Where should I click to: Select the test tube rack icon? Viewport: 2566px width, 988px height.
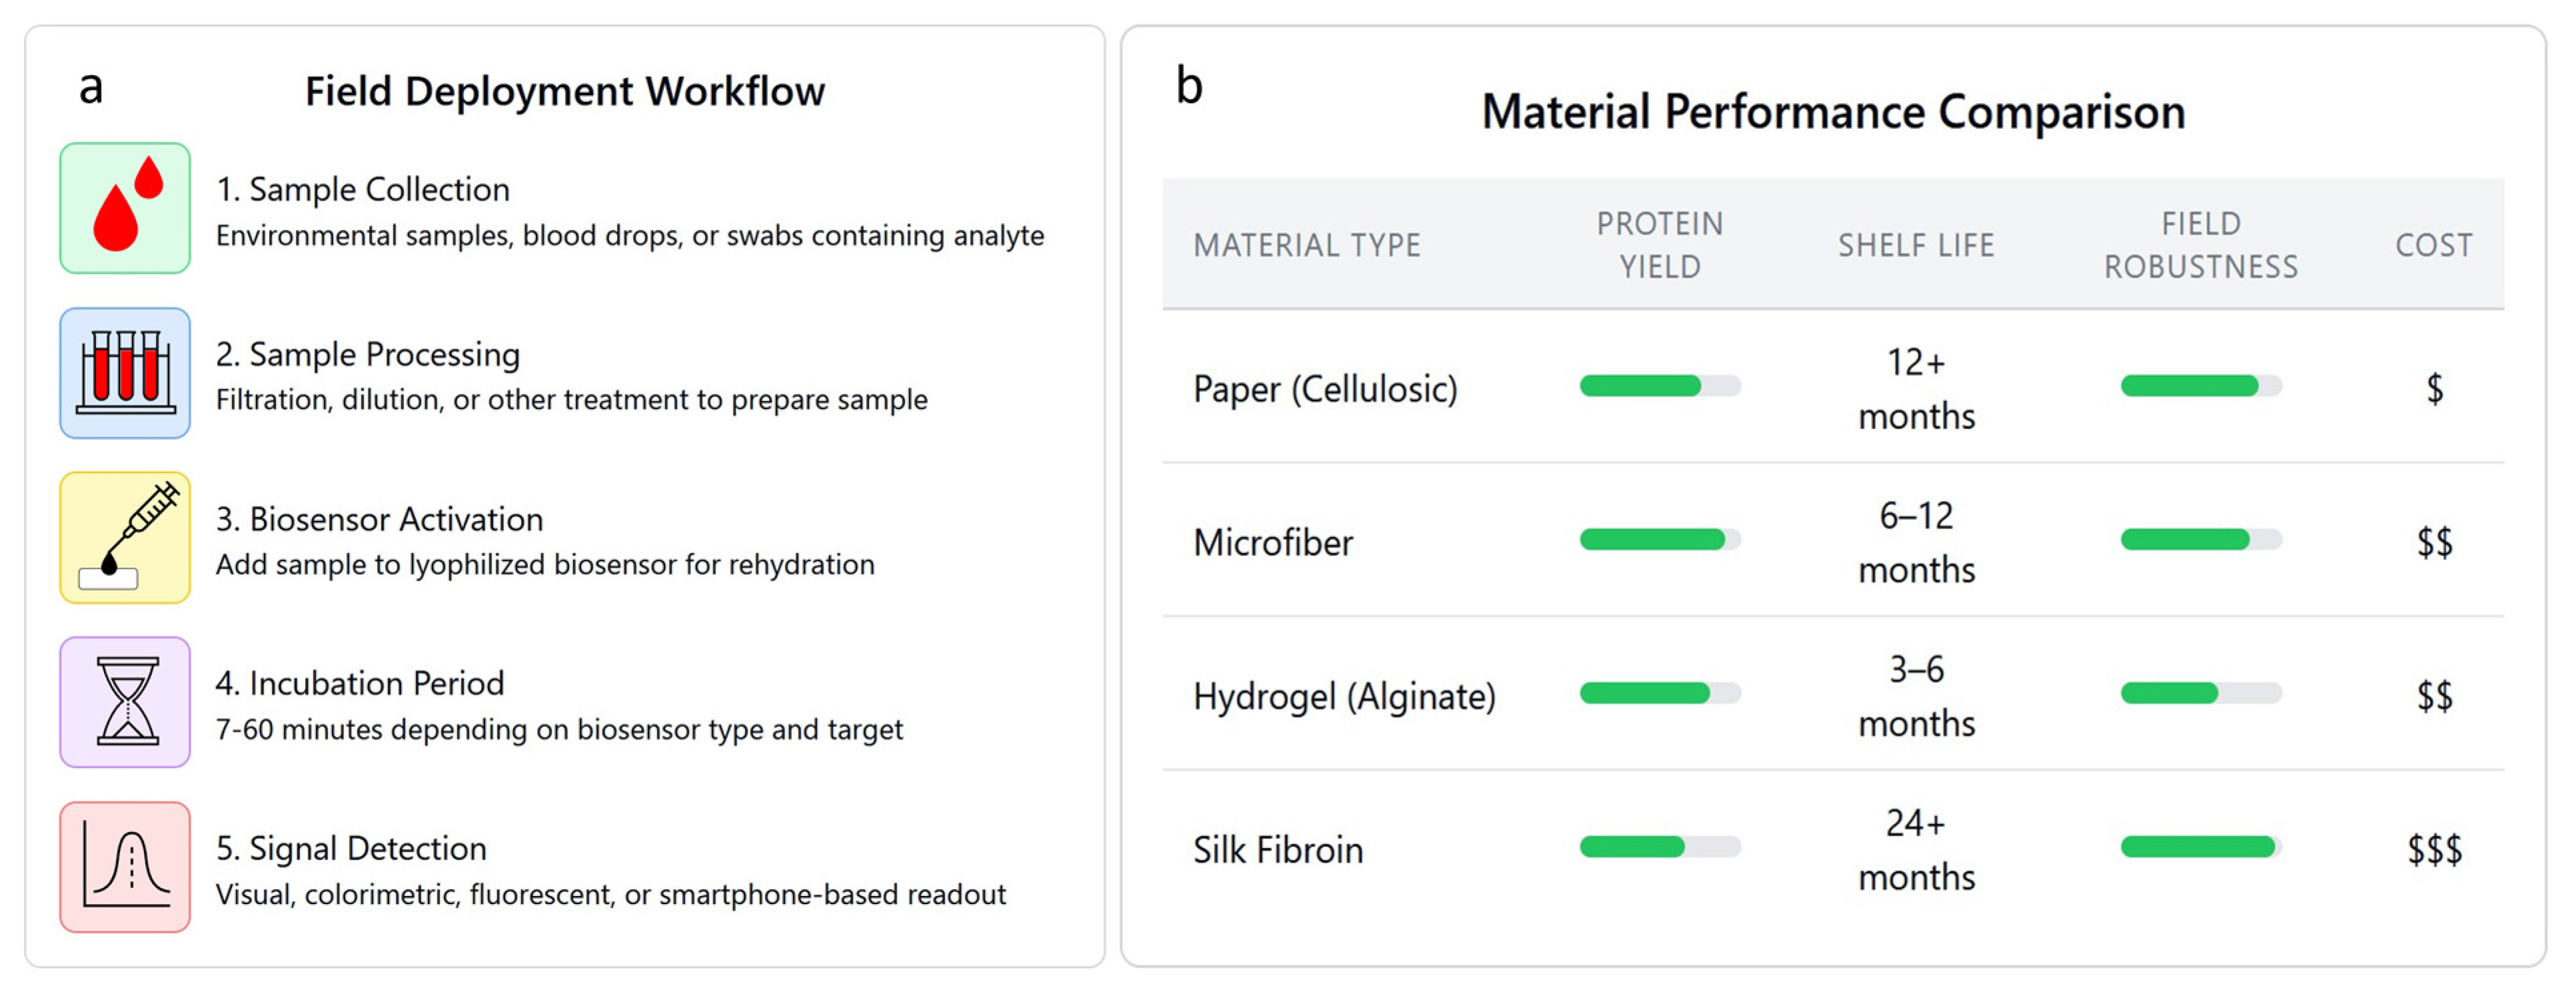(x=125, y=372)
